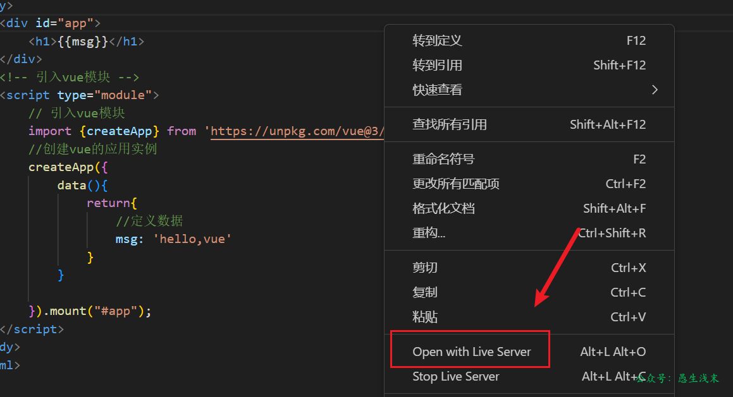Open the 重构... menu entry
The image size is (733, 397).
coord(429,233)
